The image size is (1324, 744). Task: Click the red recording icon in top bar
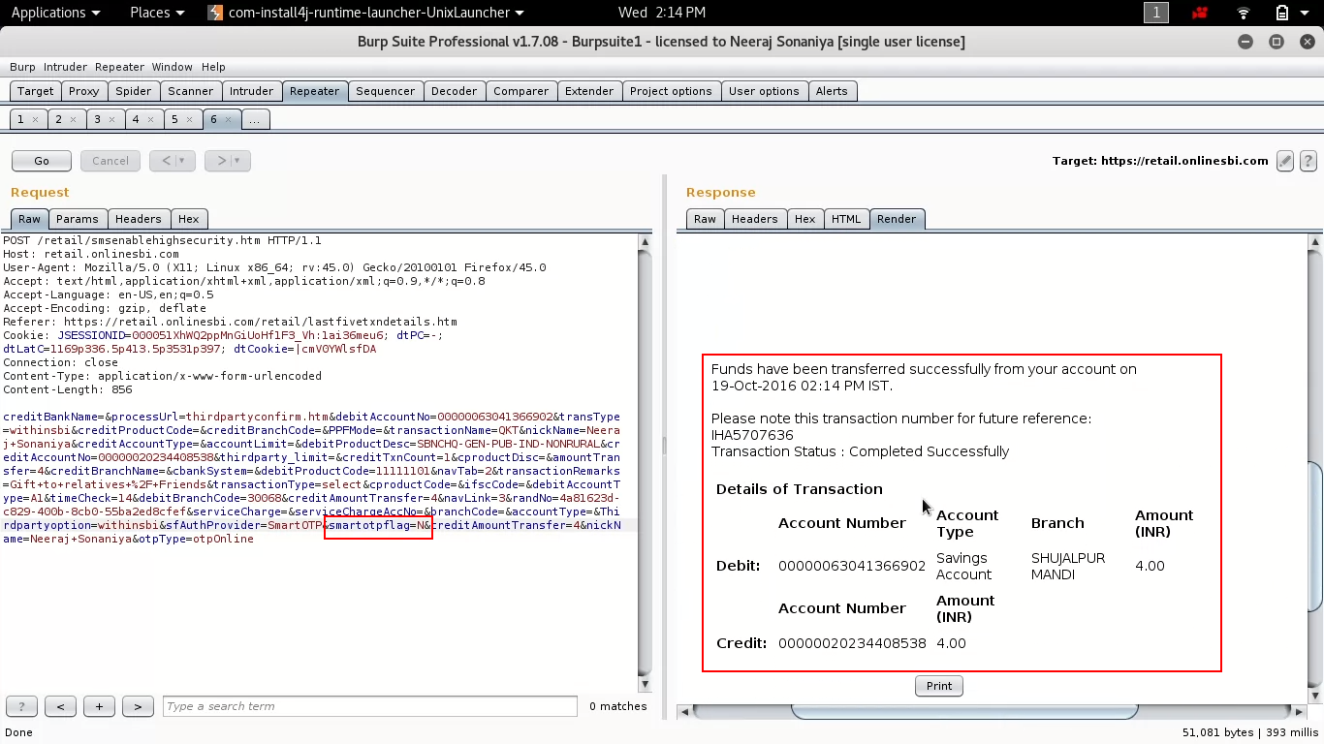pyautogui.click(x=1201, y=13)
